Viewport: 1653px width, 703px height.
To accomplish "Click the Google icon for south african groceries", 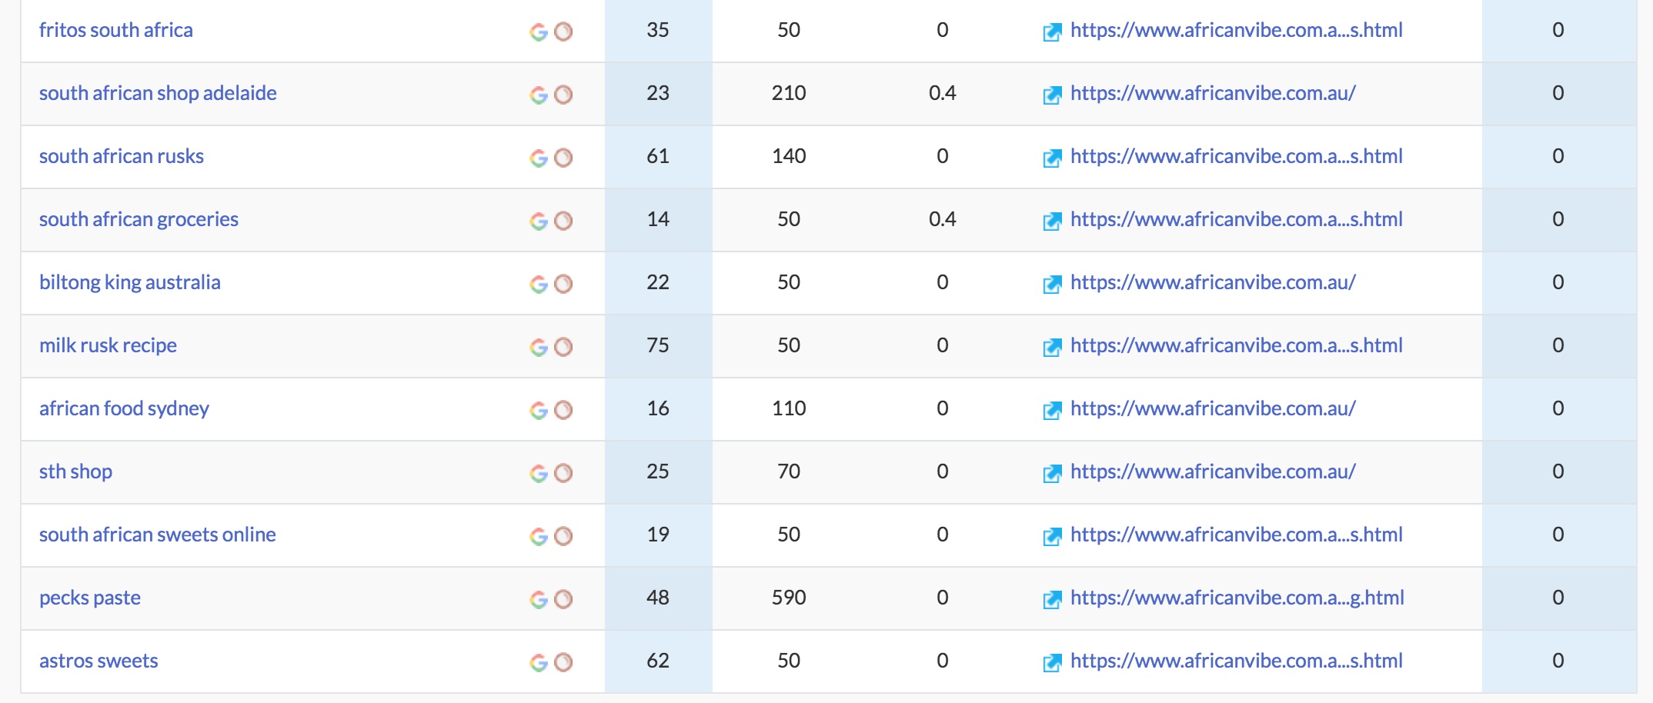I will pos(539,221).
